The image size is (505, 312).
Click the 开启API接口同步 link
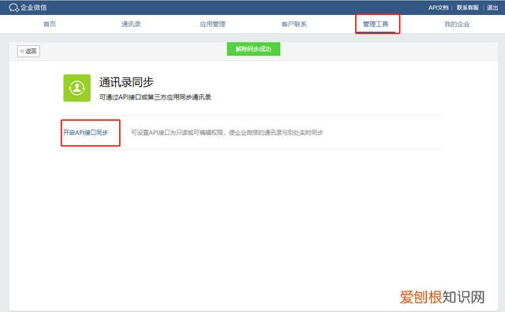point(85,133)
